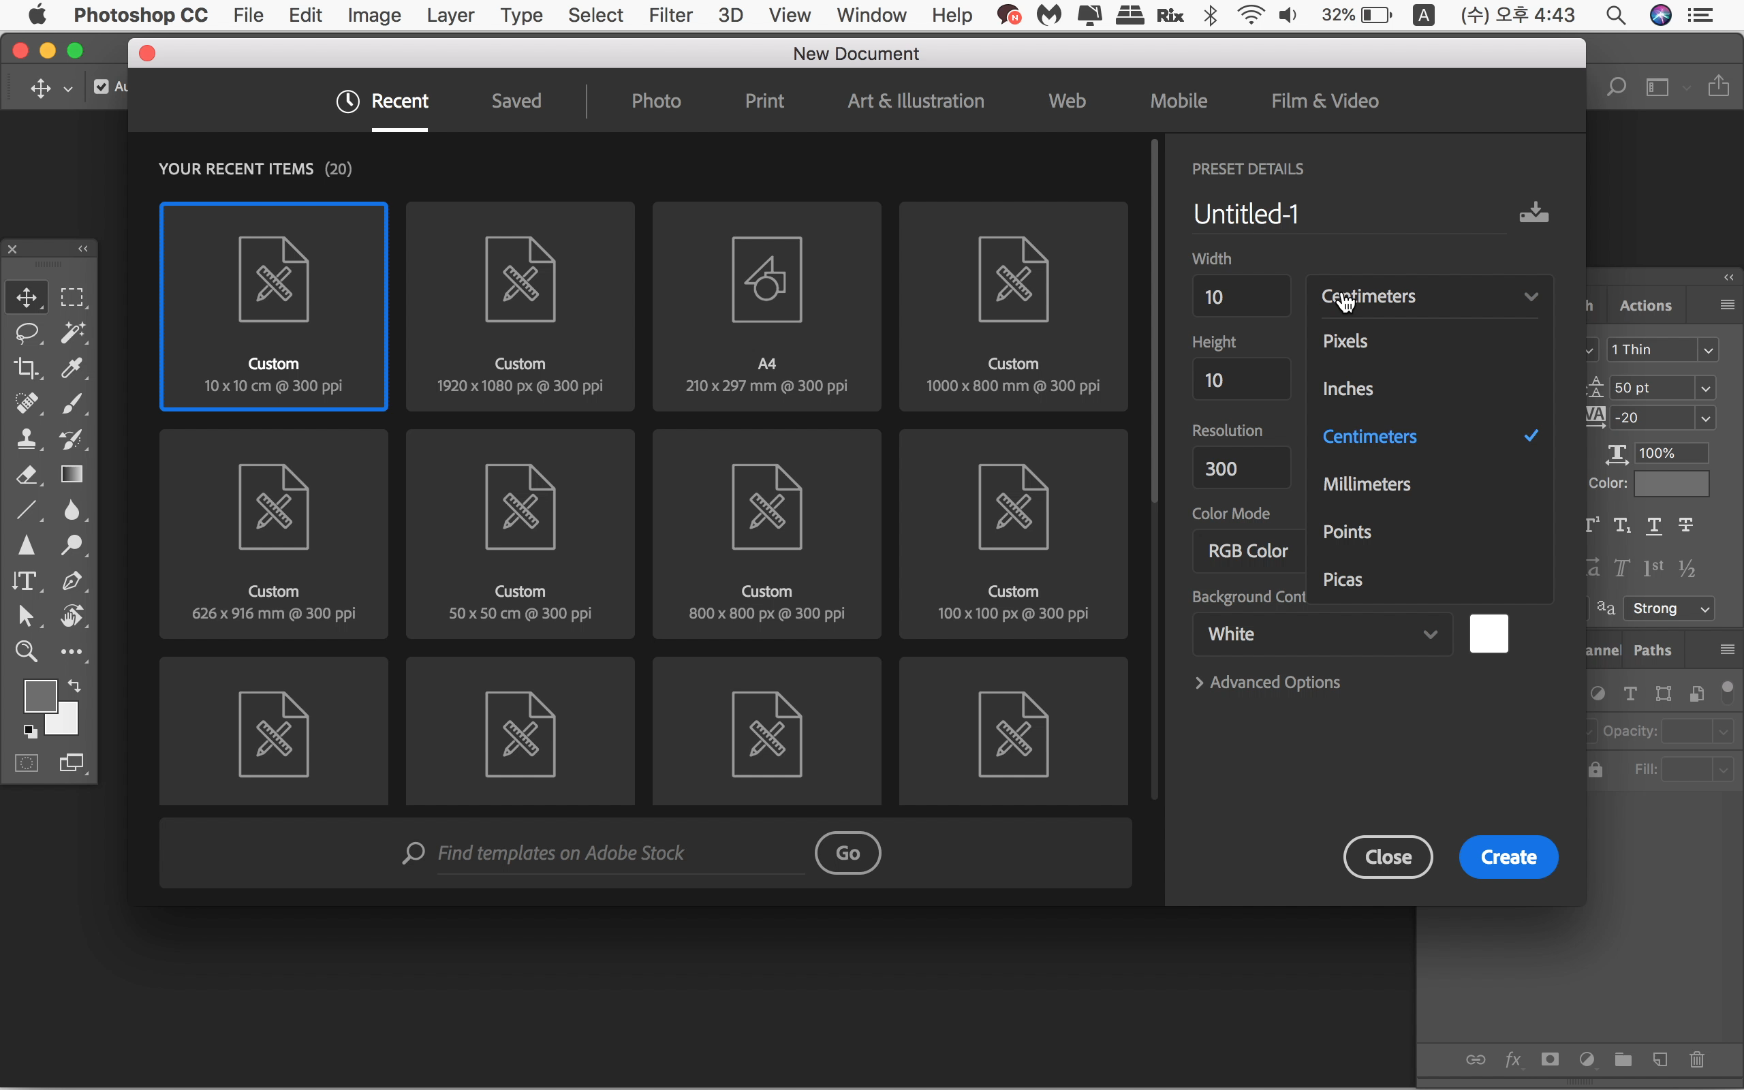
Task: Select the Lasso tool
Action: [27, 333]
